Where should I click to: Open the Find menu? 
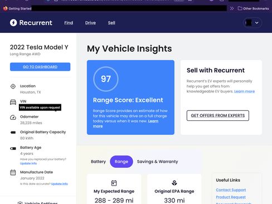(69, 23)
